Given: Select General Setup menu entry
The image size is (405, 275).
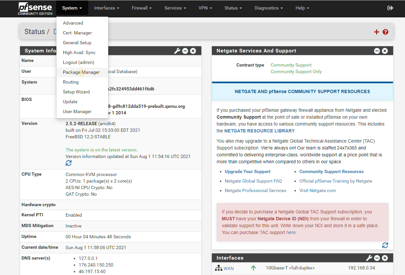Looking at the screenshot, I should 82,43.
